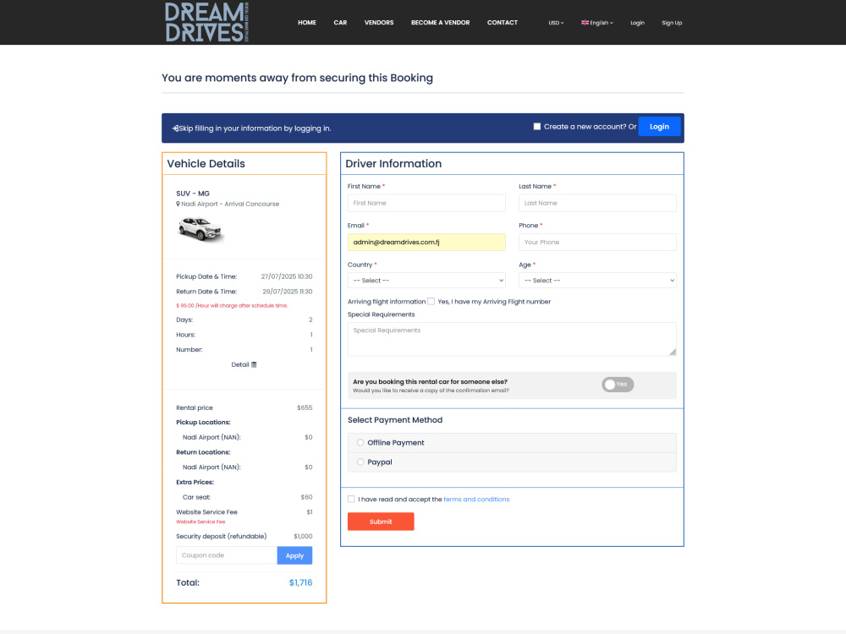Go to the HOME menu item
846x634 pixels.
coord(307,23)
